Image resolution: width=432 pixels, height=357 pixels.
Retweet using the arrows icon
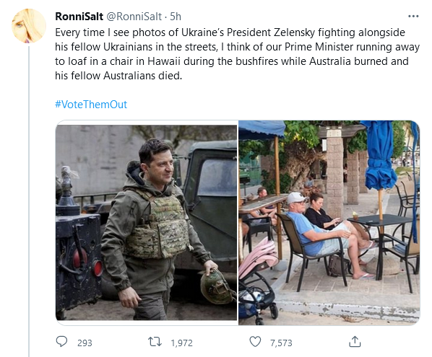tap(155, 342)
